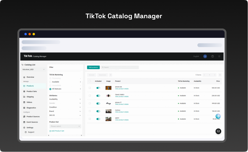Open the Product Set Please select dropdown

[x=65, y=126]
